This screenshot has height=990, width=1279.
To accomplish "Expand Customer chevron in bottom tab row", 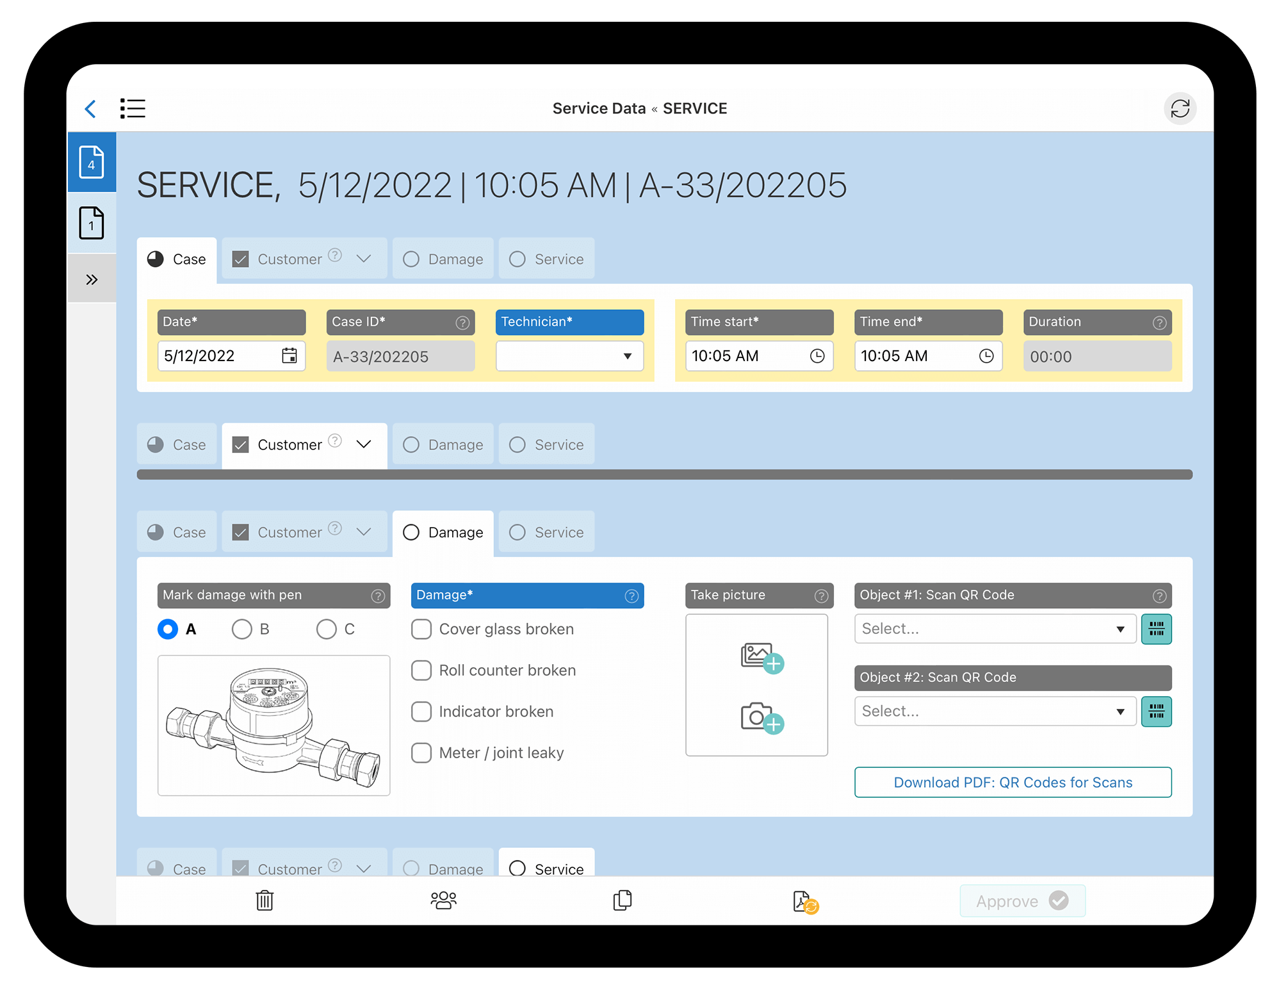I will tap(364, 869).
